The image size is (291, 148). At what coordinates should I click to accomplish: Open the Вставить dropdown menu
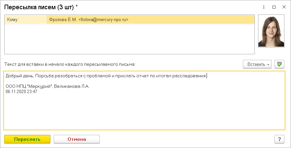[257, 64]
